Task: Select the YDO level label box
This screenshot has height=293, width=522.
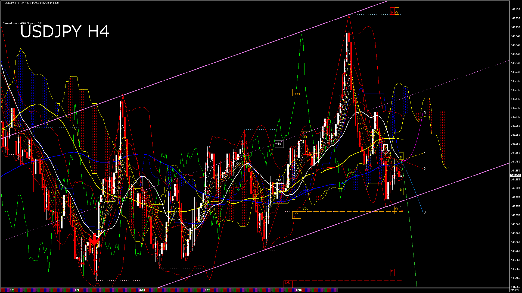Action: pyautogui.click(x=279, y=144)
